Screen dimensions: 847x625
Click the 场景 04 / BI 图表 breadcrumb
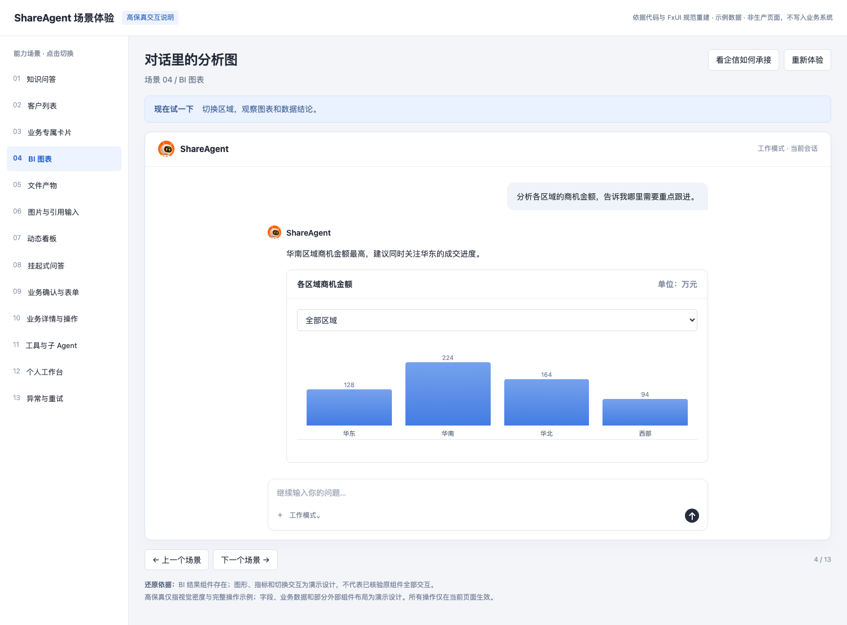coord(174,80)
